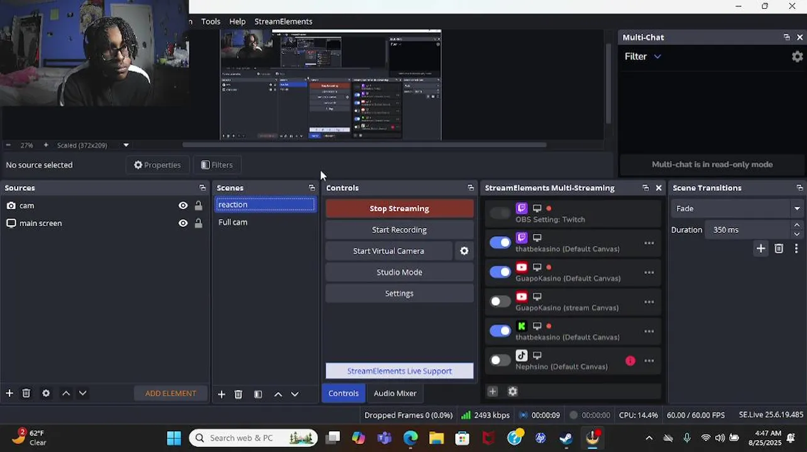Screen dimensions: 807x452
Task: Open more options for thatbekasino Twitch destination
Action: coord(649,243)
